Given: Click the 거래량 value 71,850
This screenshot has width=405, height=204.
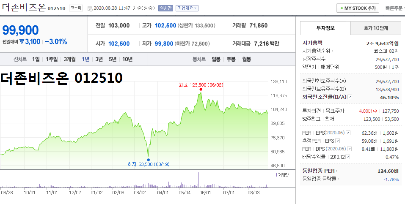Looking at the screenshot, I should click(x=259, y=25).
